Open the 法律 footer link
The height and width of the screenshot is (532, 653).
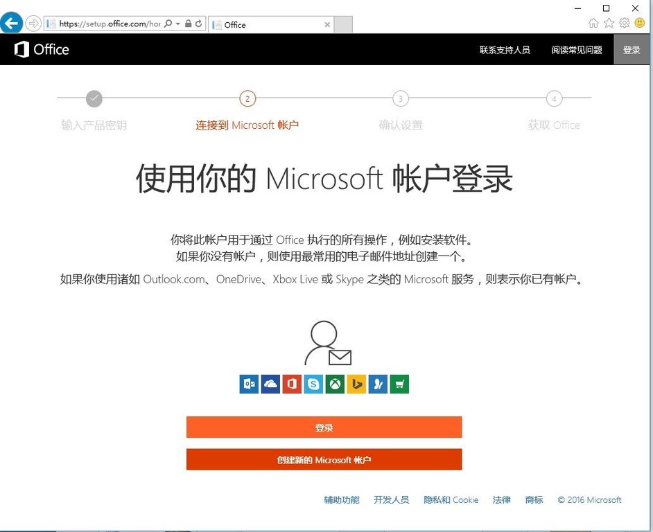coord(501,500)
